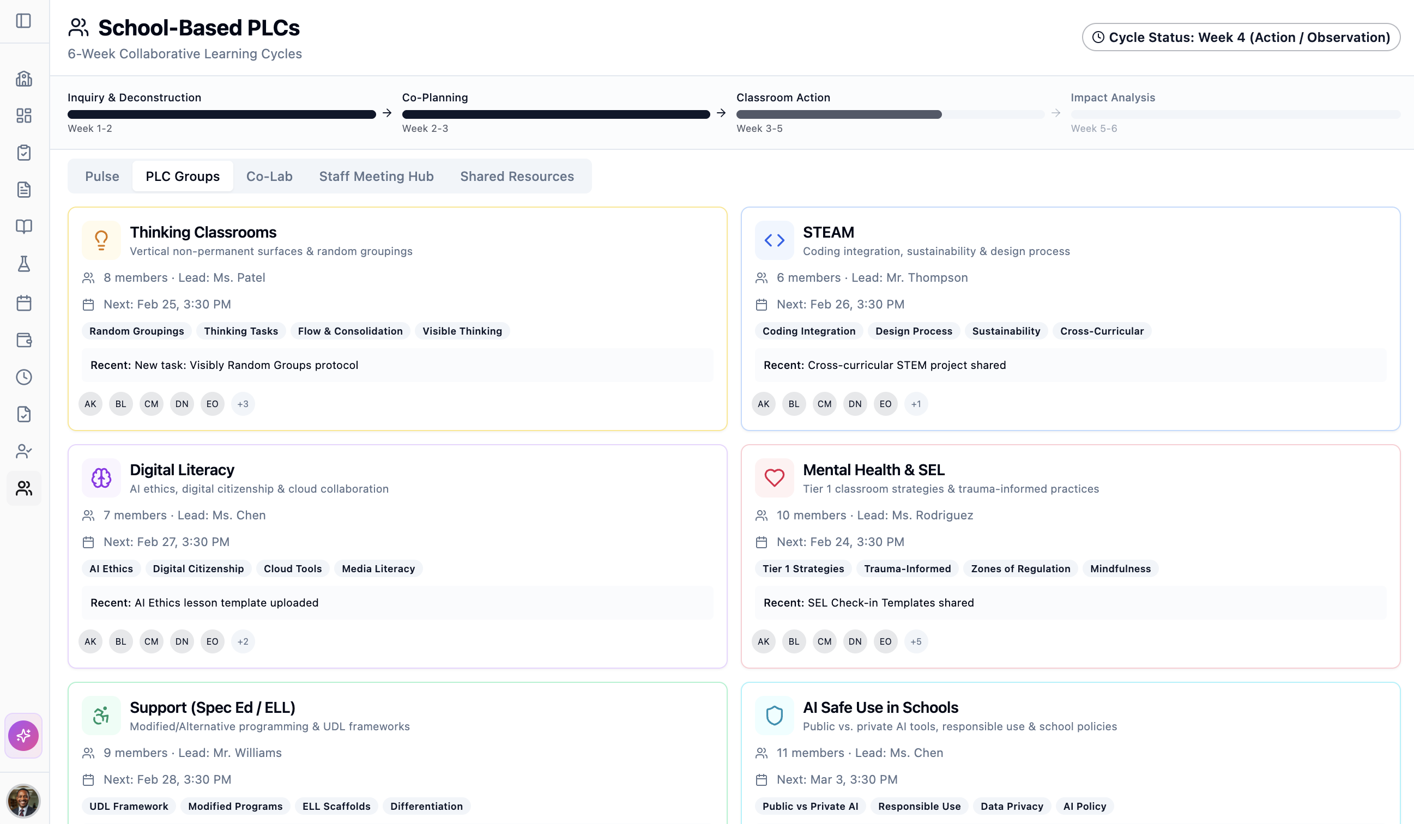Launch the purple AI sparkle assistant
This screenshot has width=1414, height=824.
pos(23,735)
